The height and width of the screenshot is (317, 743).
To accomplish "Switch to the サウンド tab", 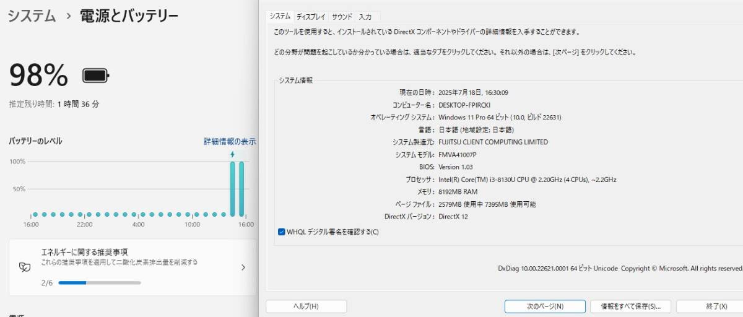I will click(342, 17).
